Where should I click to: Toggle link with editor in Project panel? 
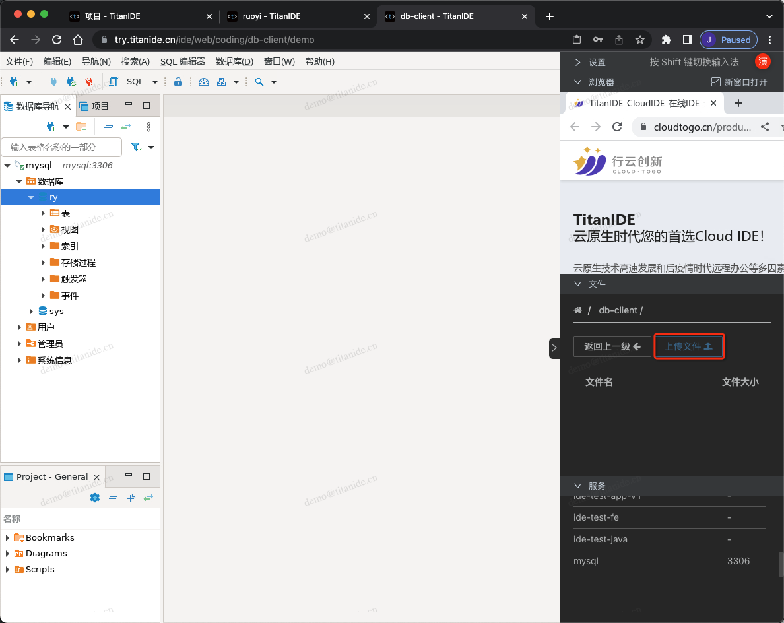148,498
